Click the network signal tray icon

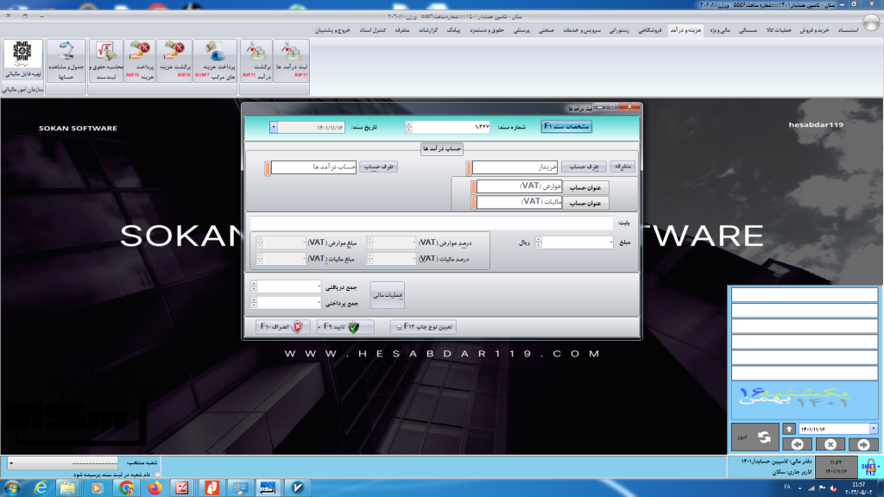coord(811,488)
